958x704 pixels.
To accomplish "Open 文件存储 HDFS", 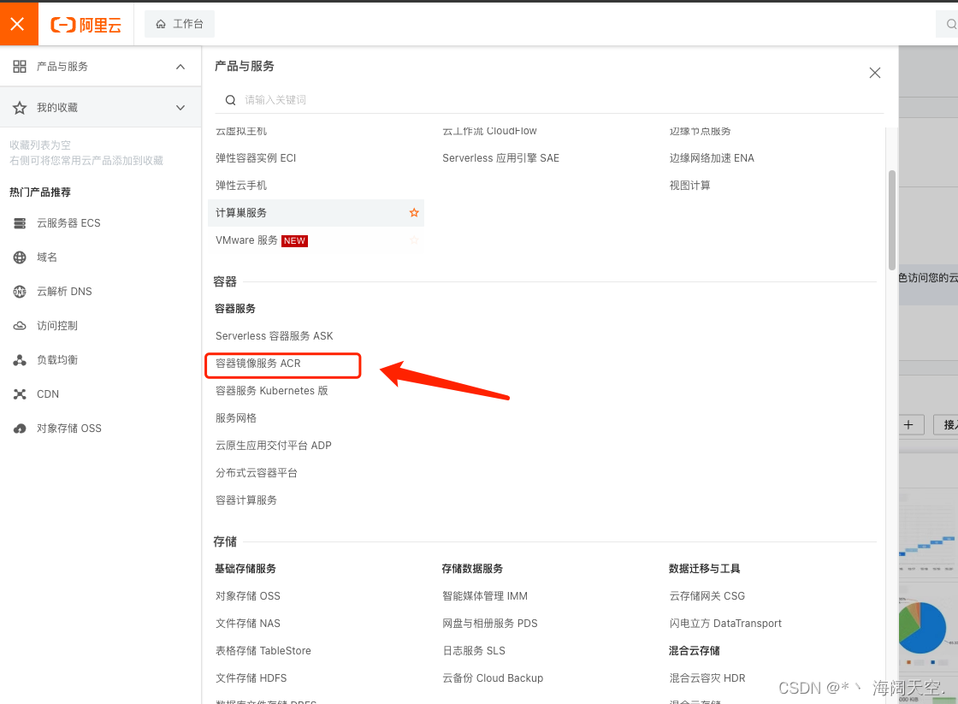I will point(251,678).
